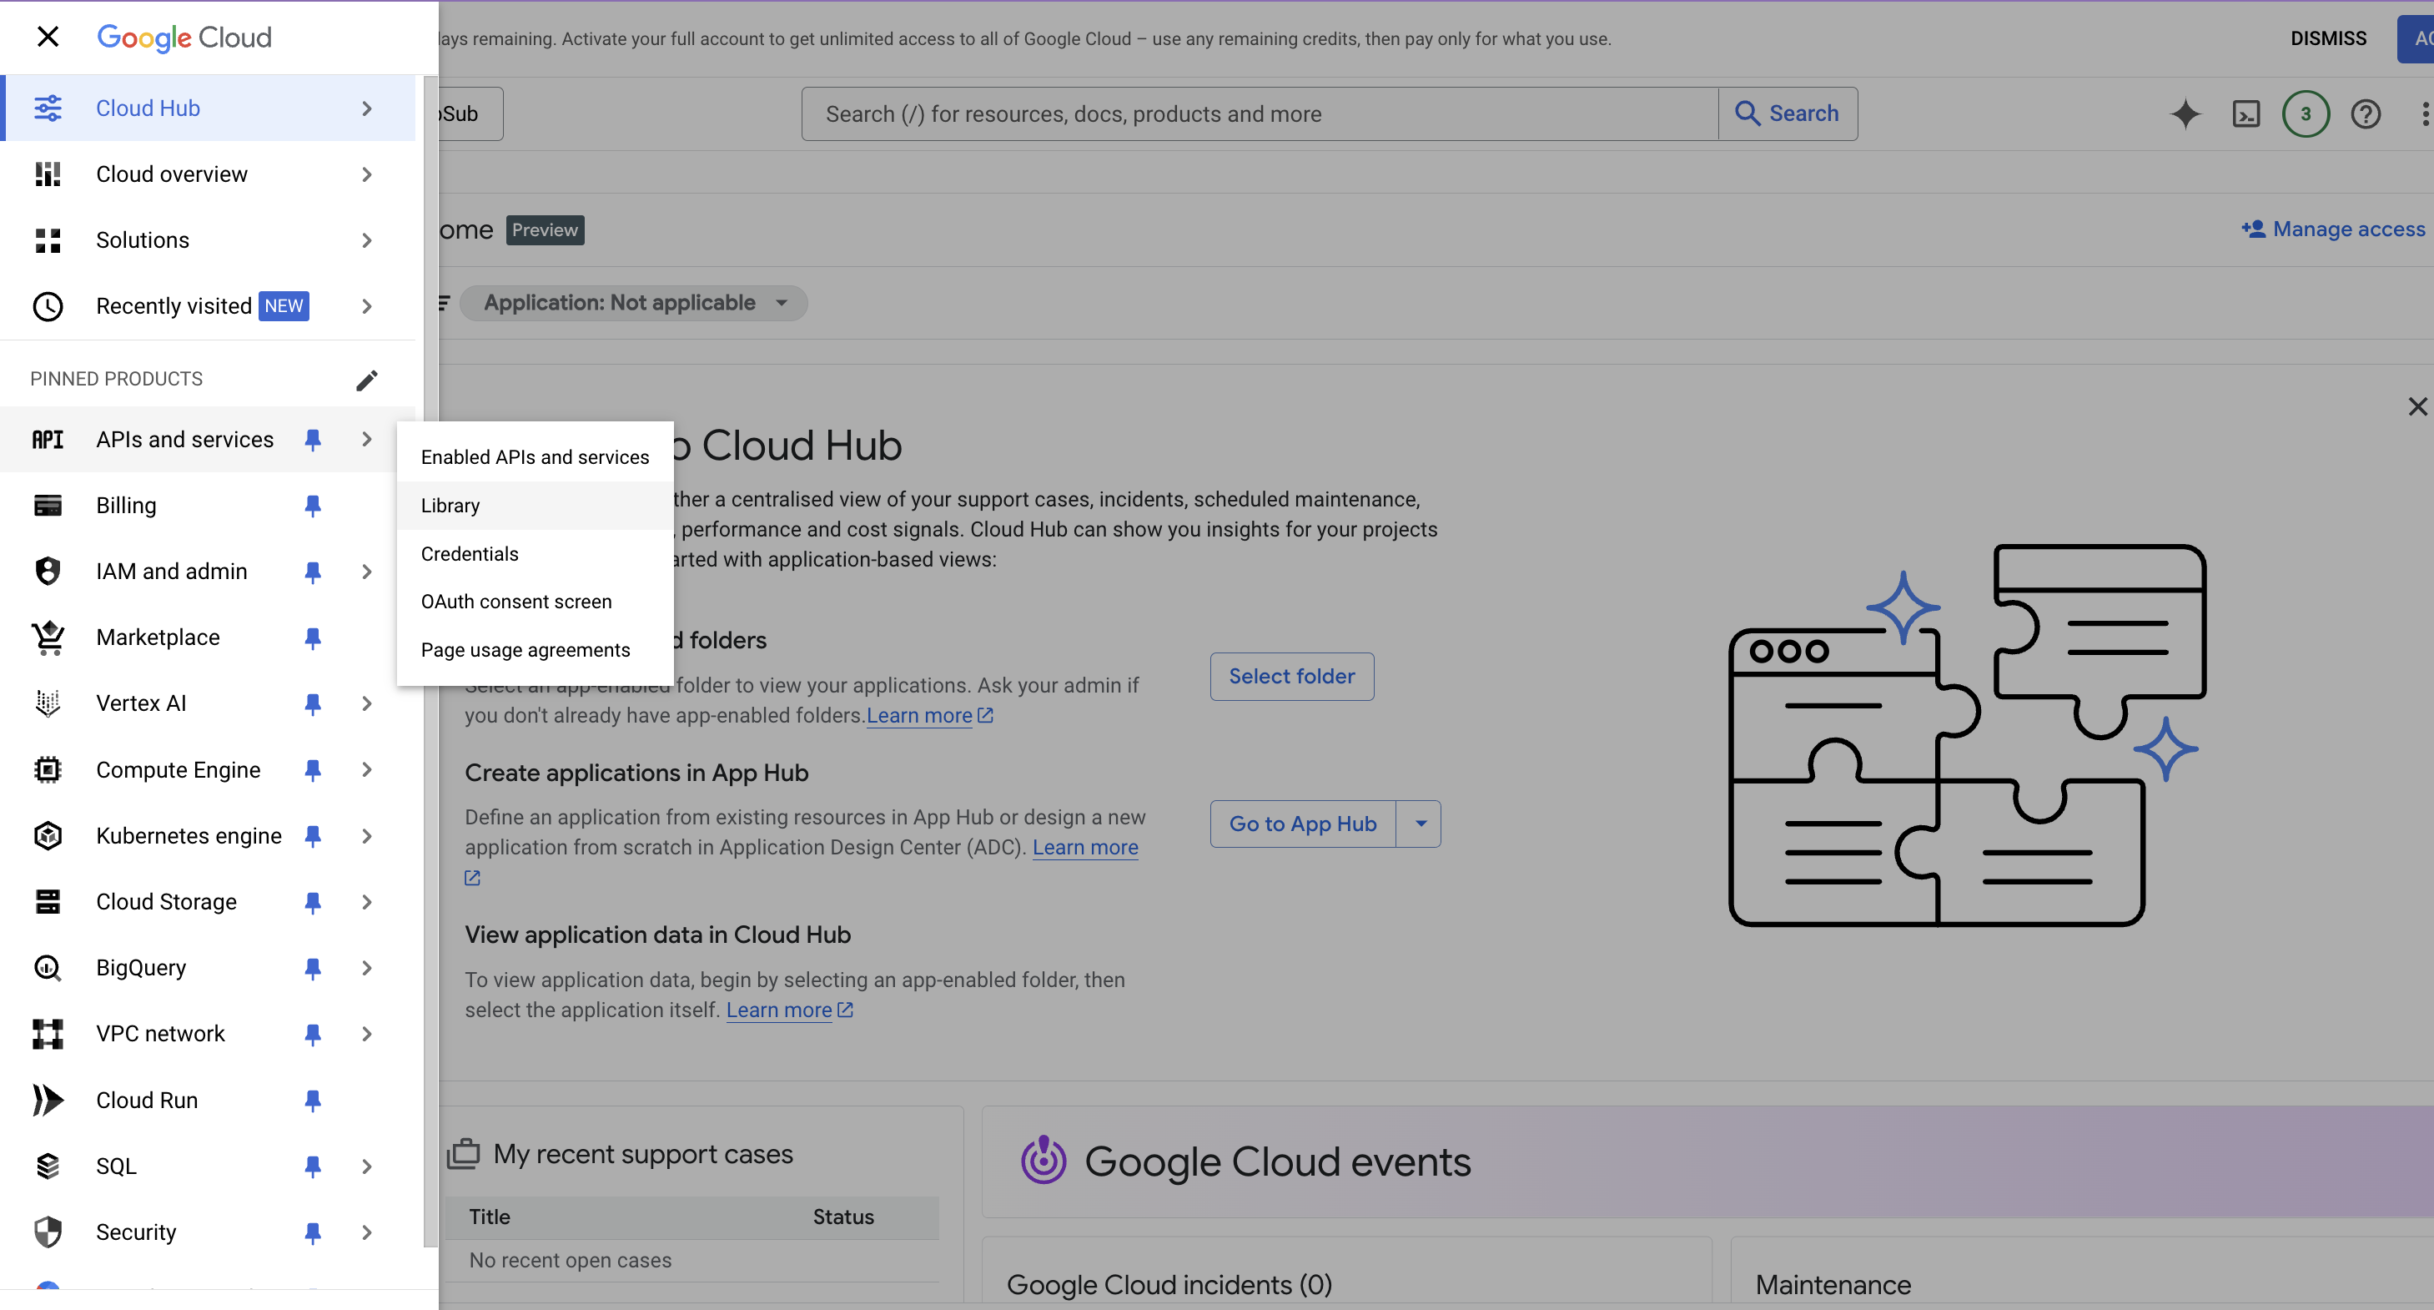The width and height of the screenshot is (2434, 1310).
Task: Unpin Billing from pinned products
Action: [x=313, y=506]
